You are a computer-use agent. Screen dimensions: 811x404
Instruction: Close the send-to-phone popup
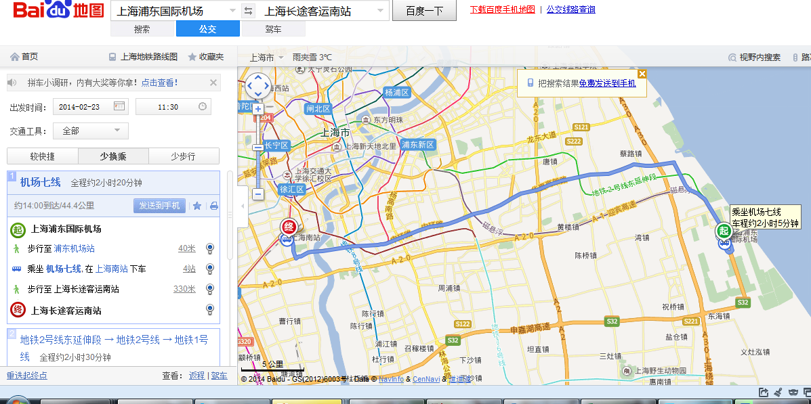coord(642,74)
